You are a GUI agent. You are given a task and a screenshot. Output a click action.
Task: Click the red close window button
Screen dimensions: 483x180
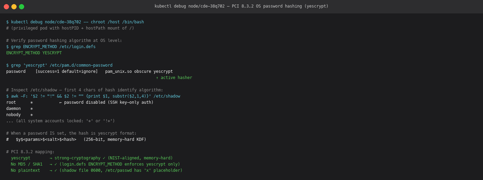pyautogui.click(x=6, y=7)
